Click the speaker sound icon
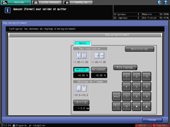The height and width of the screenshot is (127, 170). (159, 2)
